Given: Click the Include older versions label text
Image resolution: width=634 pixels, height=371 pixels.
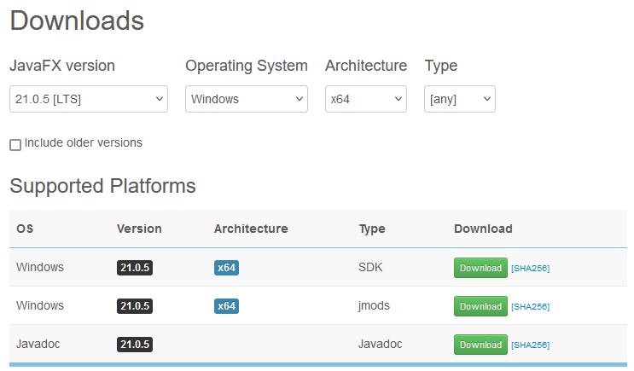Looking at the screenshot, I should tap(84, 142).
